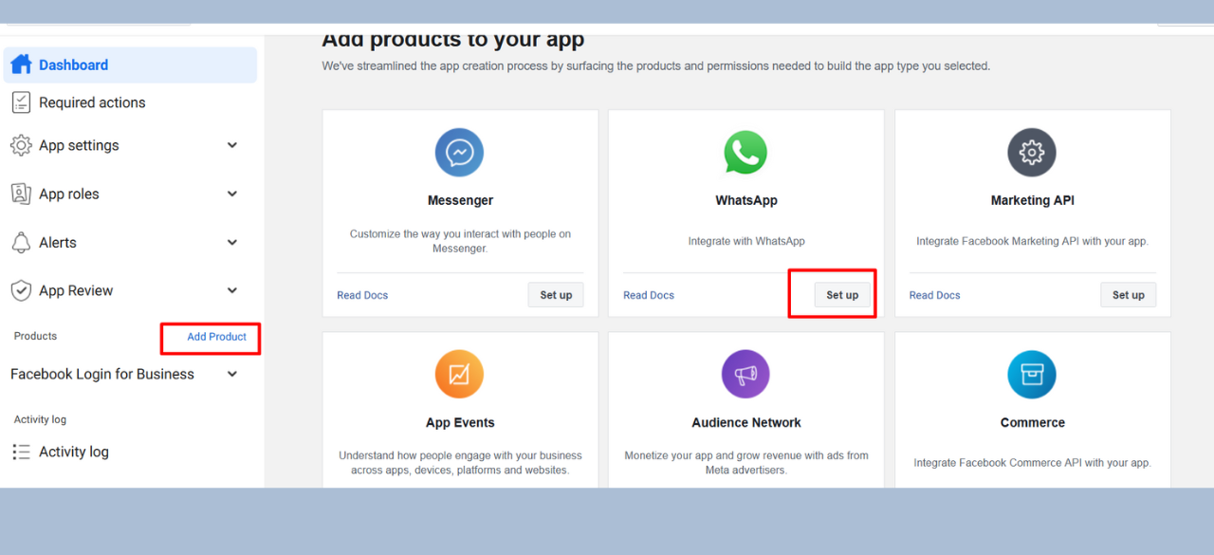The height and width of the screenshot is (555, 1214).
Task: Click the Messenger product icon
Action: tap(460, 152)
